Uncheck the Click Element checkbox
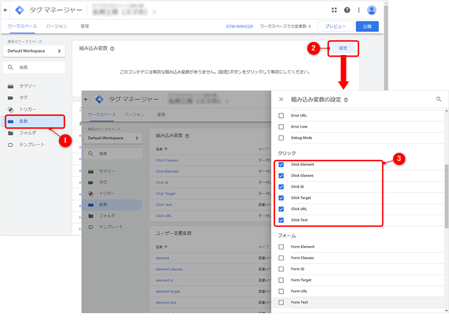 coord(281,164)
